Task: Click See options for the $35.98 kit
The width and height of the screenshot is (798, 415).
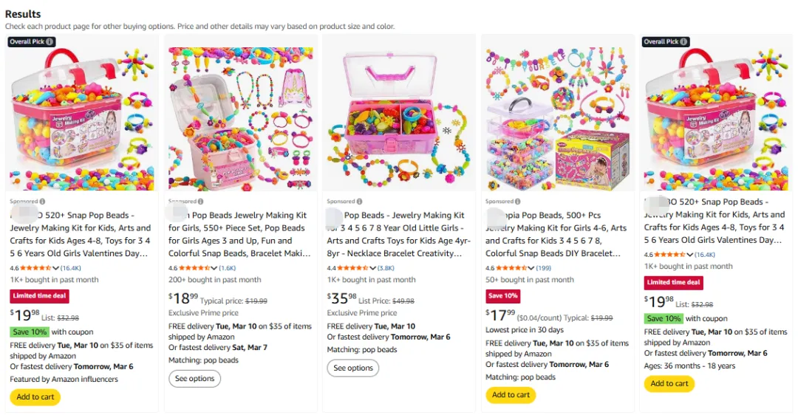Action: [x=352, y=368]
